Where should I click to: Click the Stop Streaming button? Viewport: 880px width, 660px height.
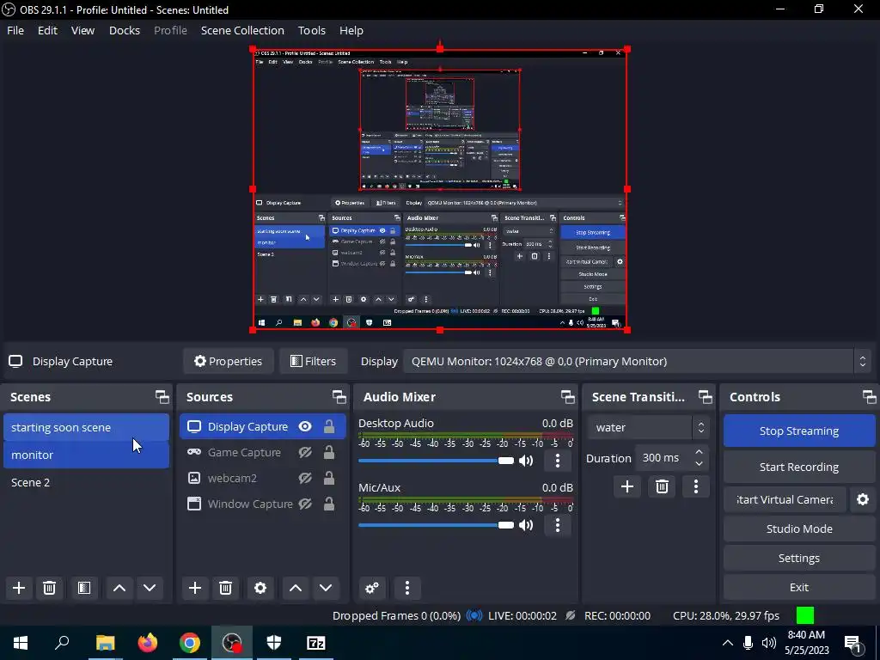(x=799, y=431)
